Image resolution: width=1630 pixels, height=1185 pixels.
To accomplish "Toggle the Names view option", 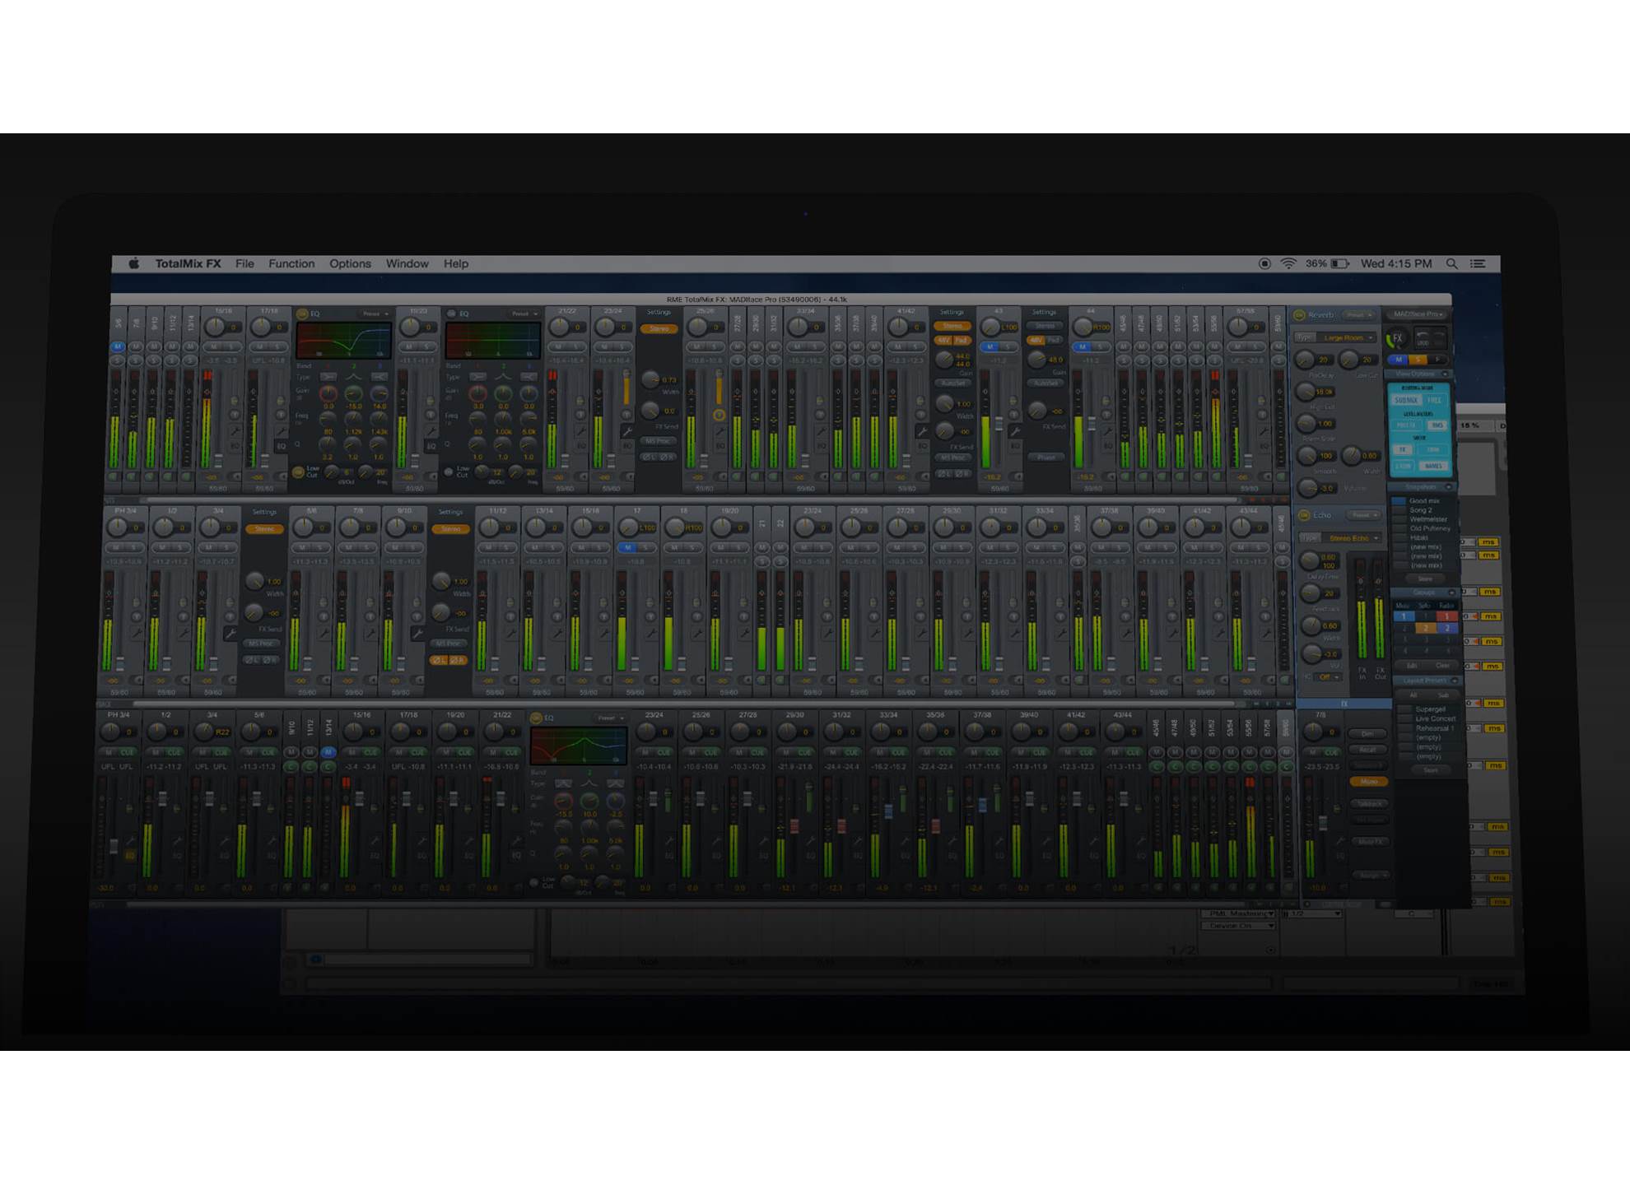I will click(x=1434, y=467).
